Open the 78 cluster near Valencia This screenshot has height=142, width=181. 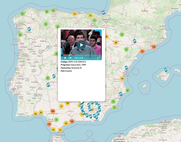click(122, 79)
